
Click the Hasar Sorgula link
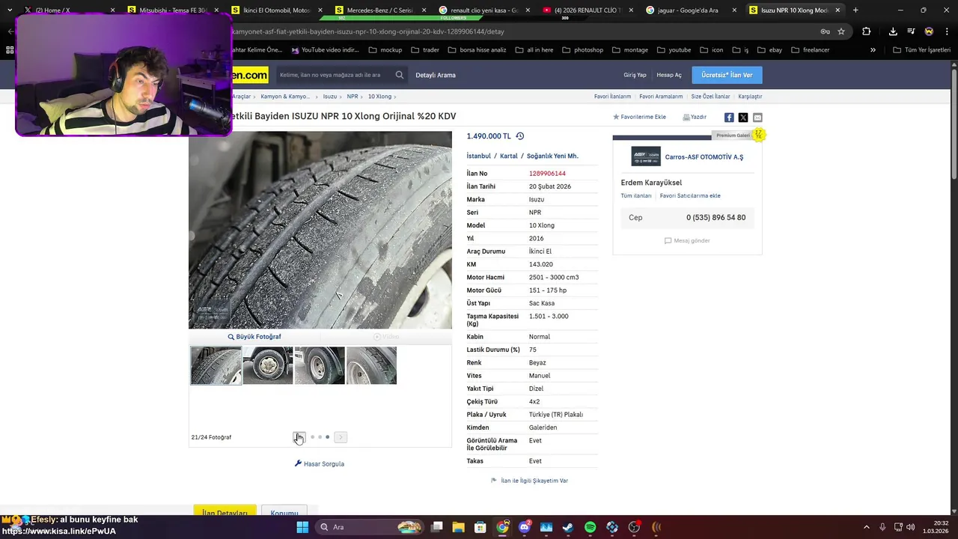(320, 464)
